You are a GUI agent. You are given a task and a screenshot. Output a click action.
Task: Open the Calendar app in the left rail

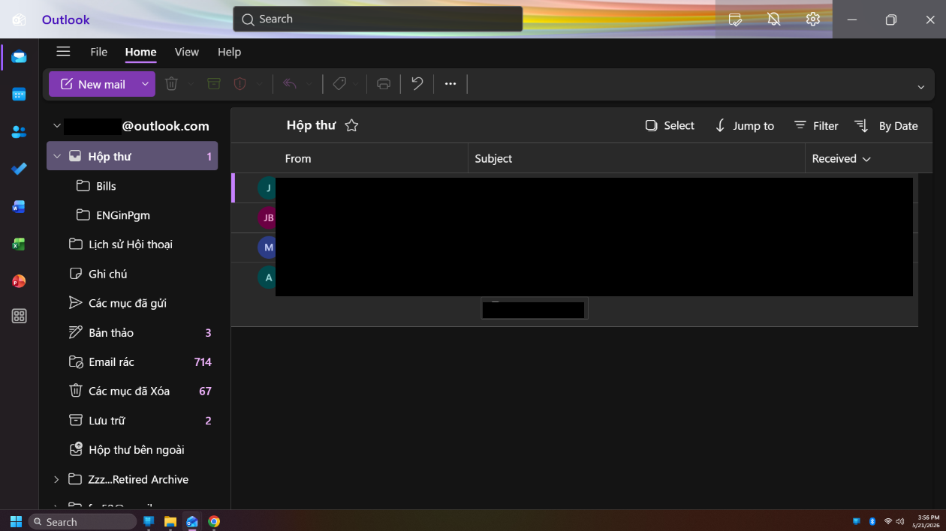pos(19,94)
